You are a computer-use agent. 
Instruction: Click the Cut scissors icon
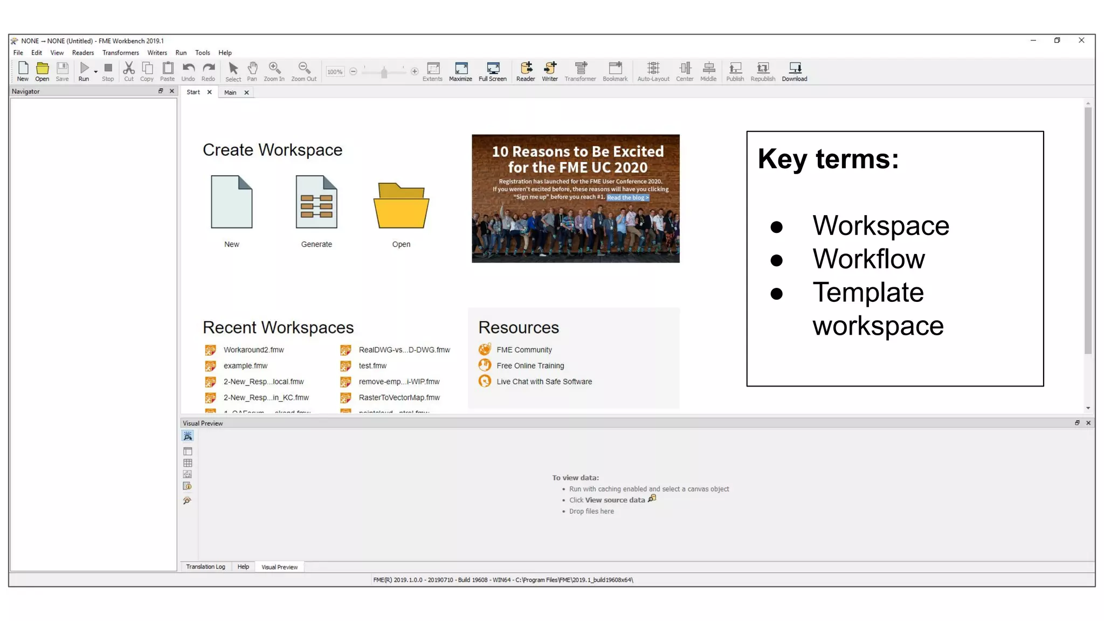click(x=128, y=71)
